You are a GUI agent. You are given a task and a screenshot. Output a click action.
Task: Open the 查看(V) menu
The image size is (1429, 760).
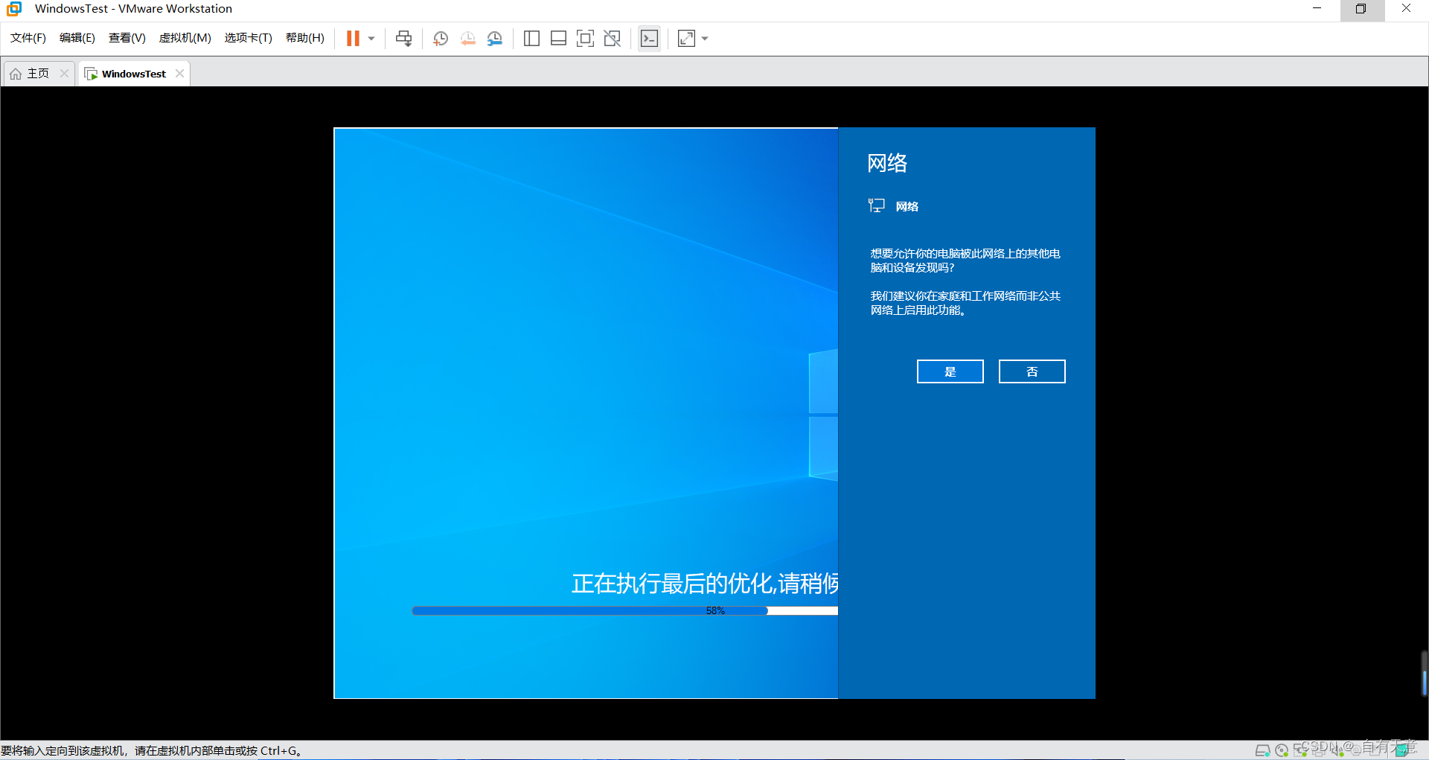127,38
